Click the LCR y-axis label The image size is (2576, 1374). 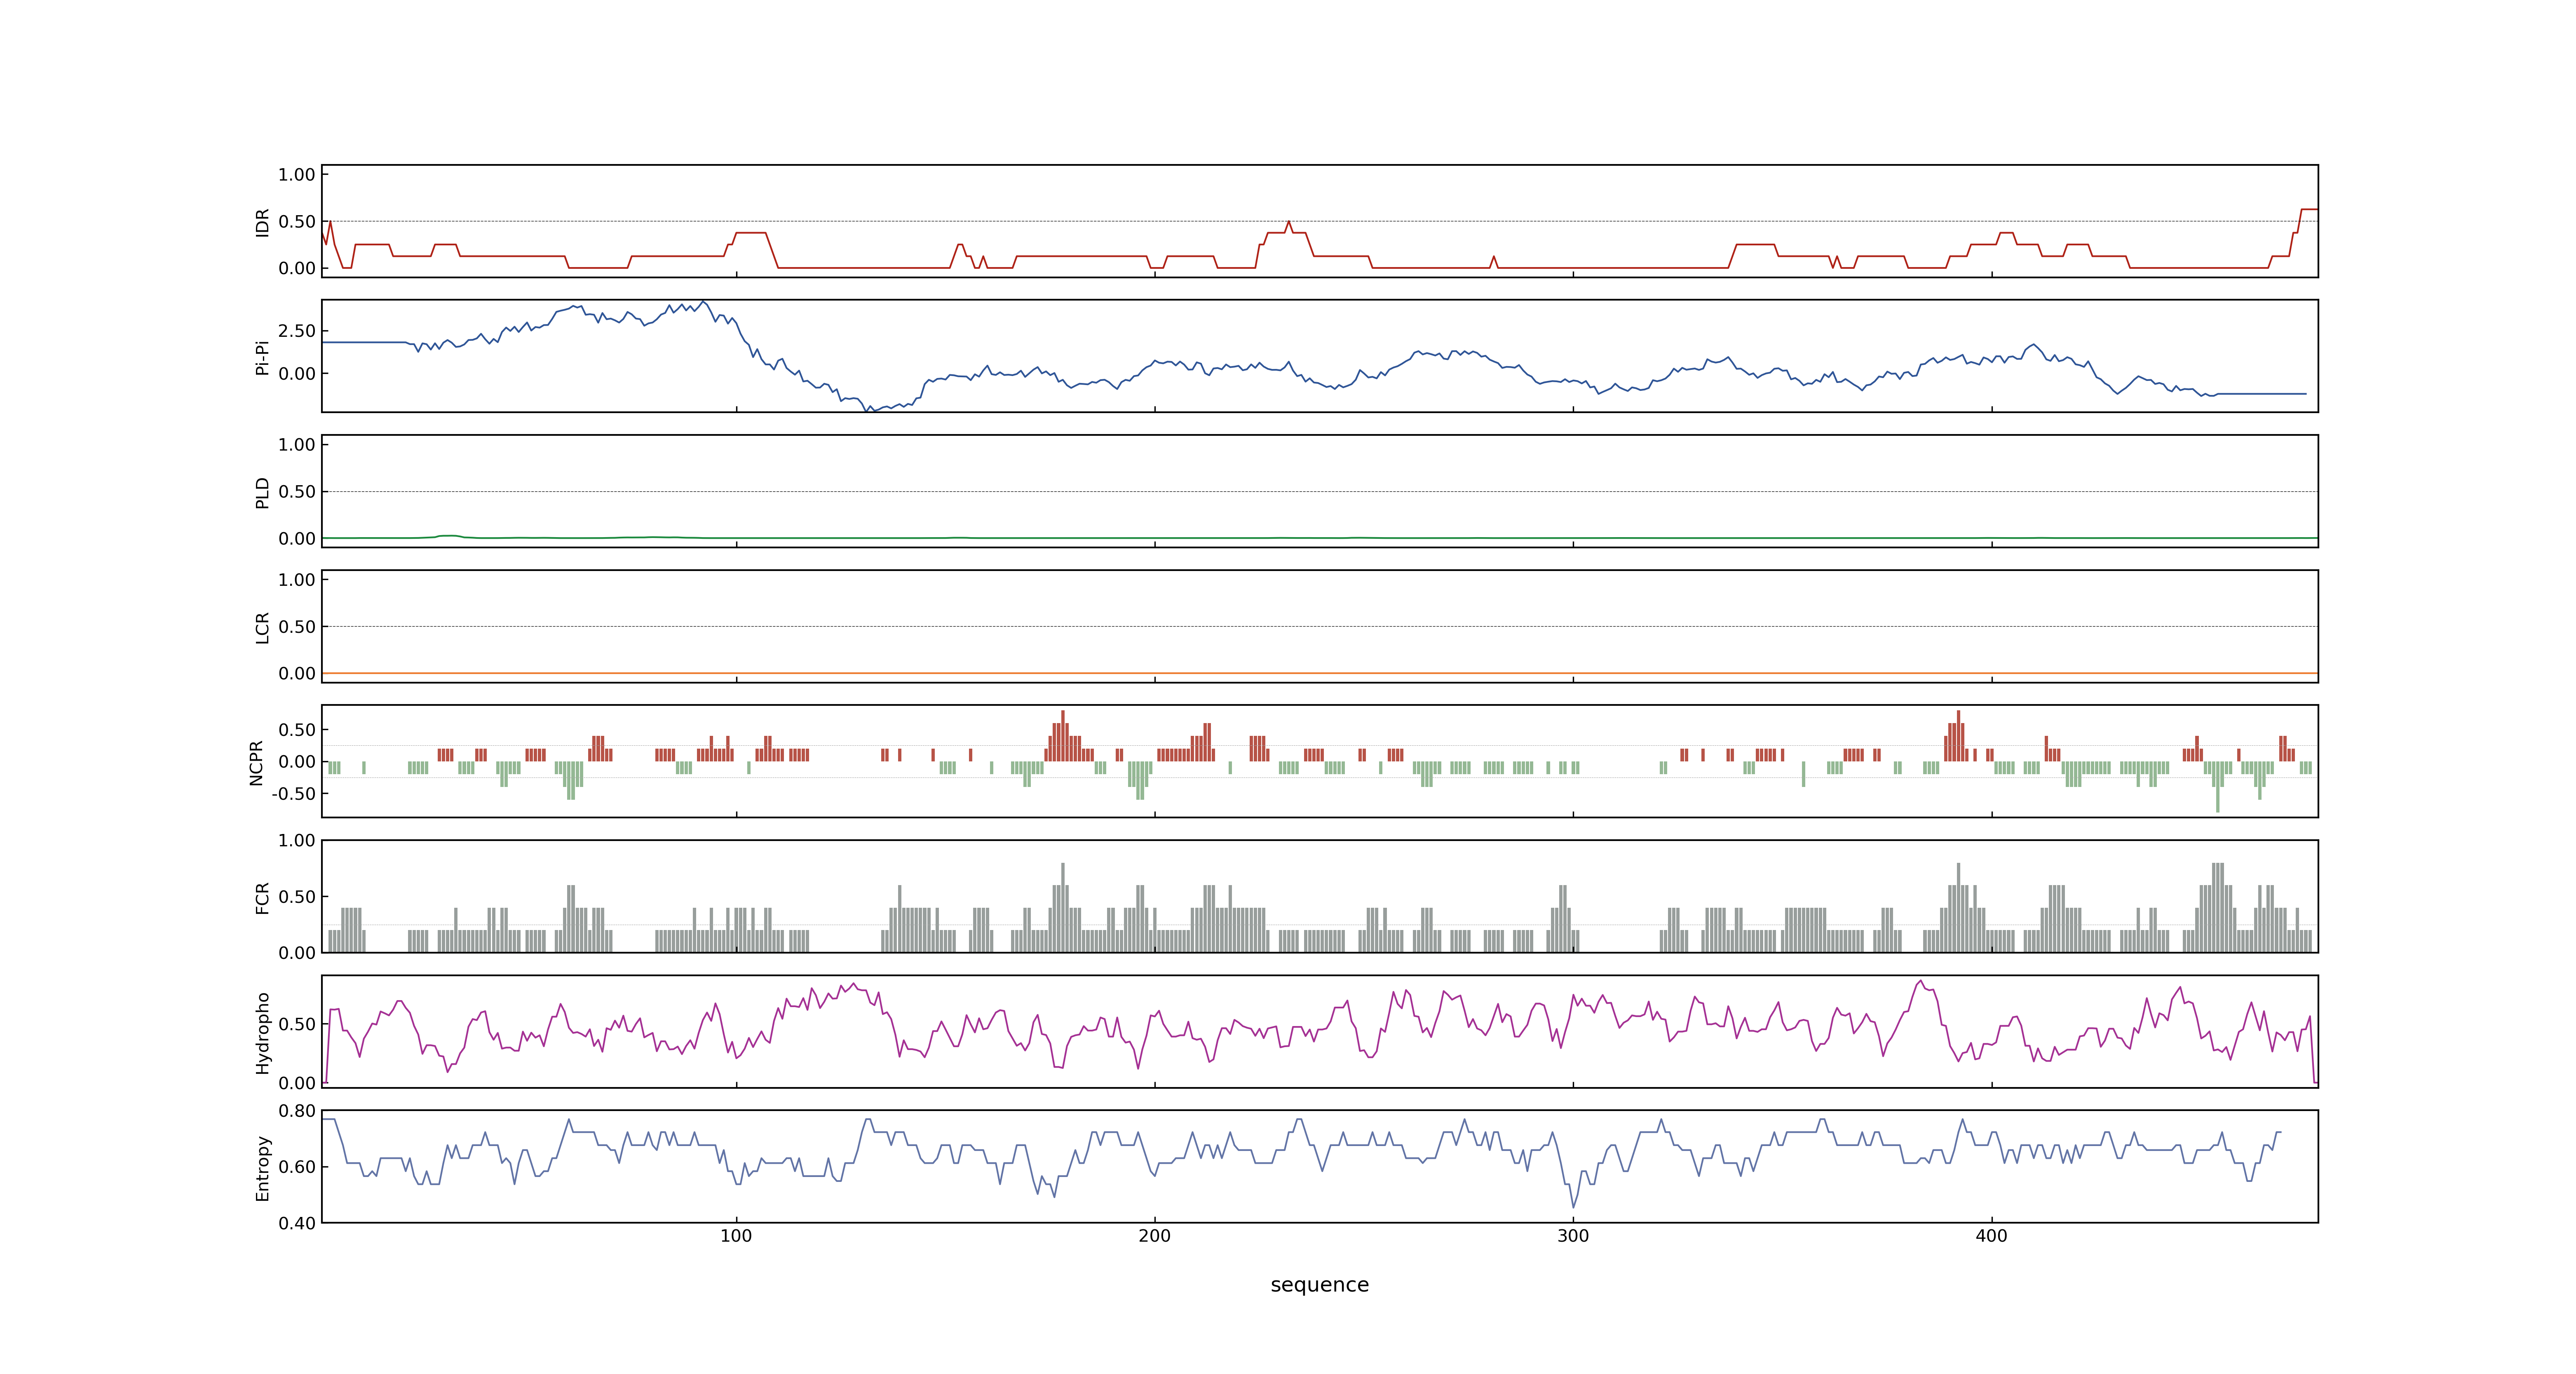tap(262, 627)
